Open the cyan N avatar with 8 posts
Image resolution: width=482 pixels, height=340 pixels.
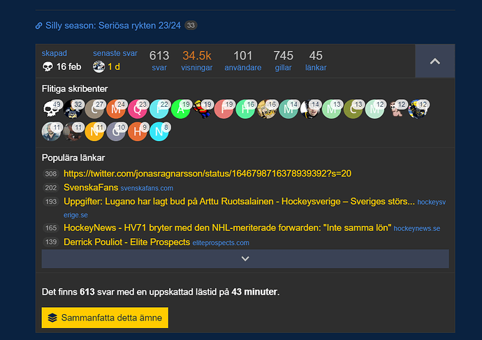[160, 131]
